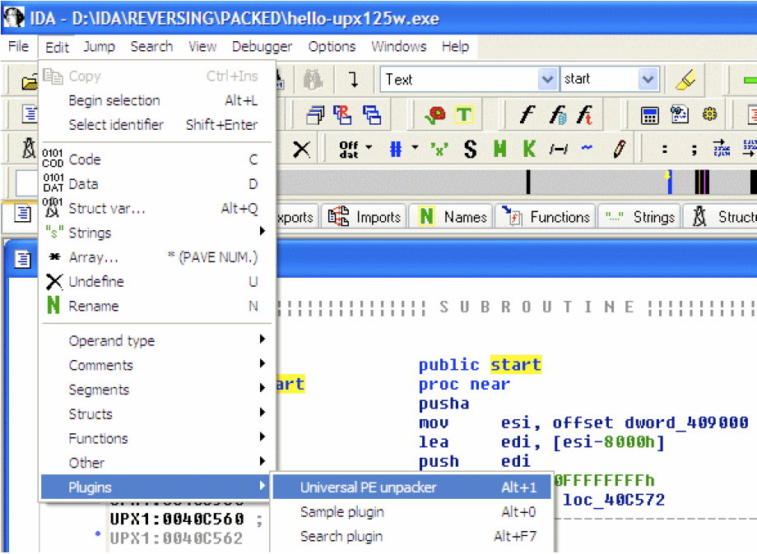Click the Off dat offset icon
This screenshot has height=554, width=757.
pyautogui.click(x=349, y=150)
